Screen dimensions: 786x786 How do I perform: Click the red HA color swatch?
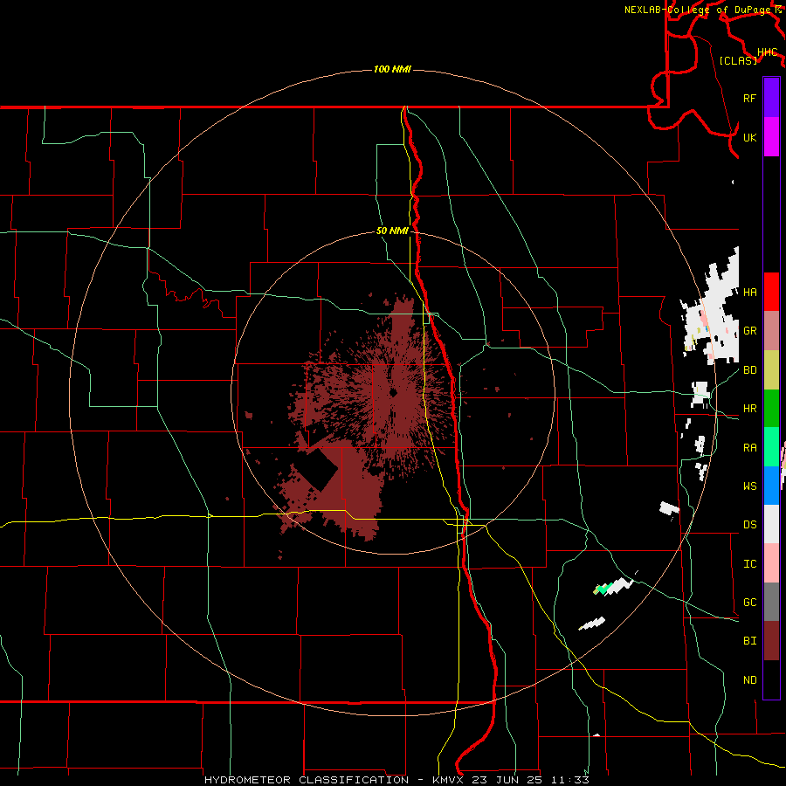point(771,292)
